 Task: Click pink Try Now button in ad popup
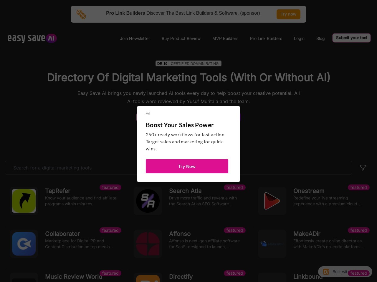click(187, 166)
